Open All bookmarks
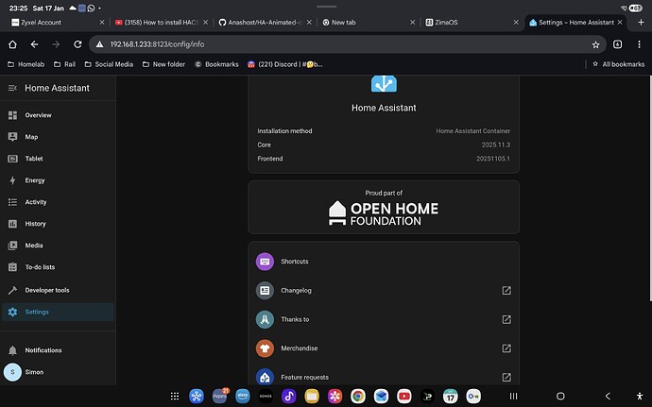This screenshot has height=407, width=652. tap(618, 64)
